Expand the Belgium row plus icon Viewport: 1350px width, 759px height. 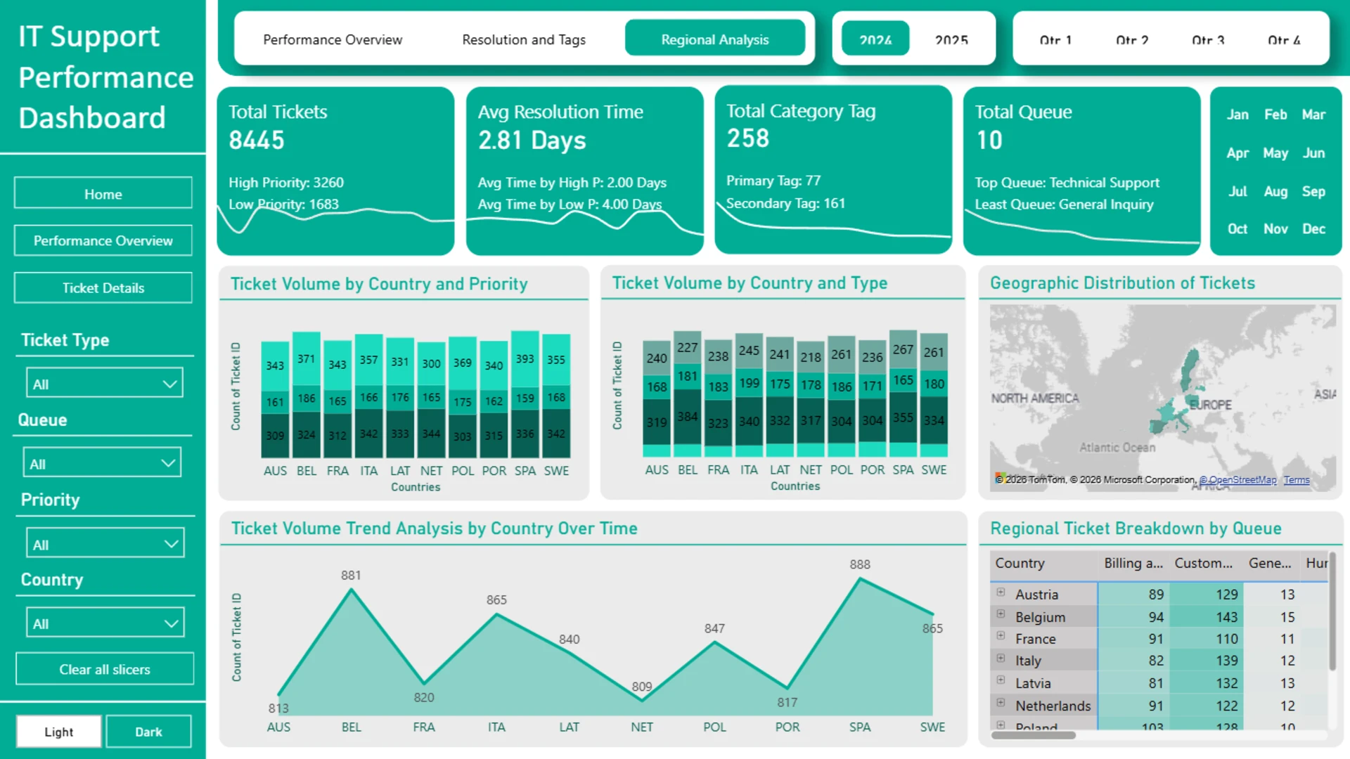coord(1001,614)
